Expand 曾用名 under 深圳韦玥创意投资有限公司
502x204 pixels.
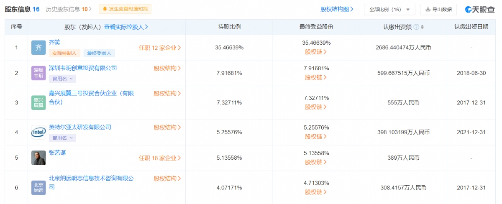62,78
